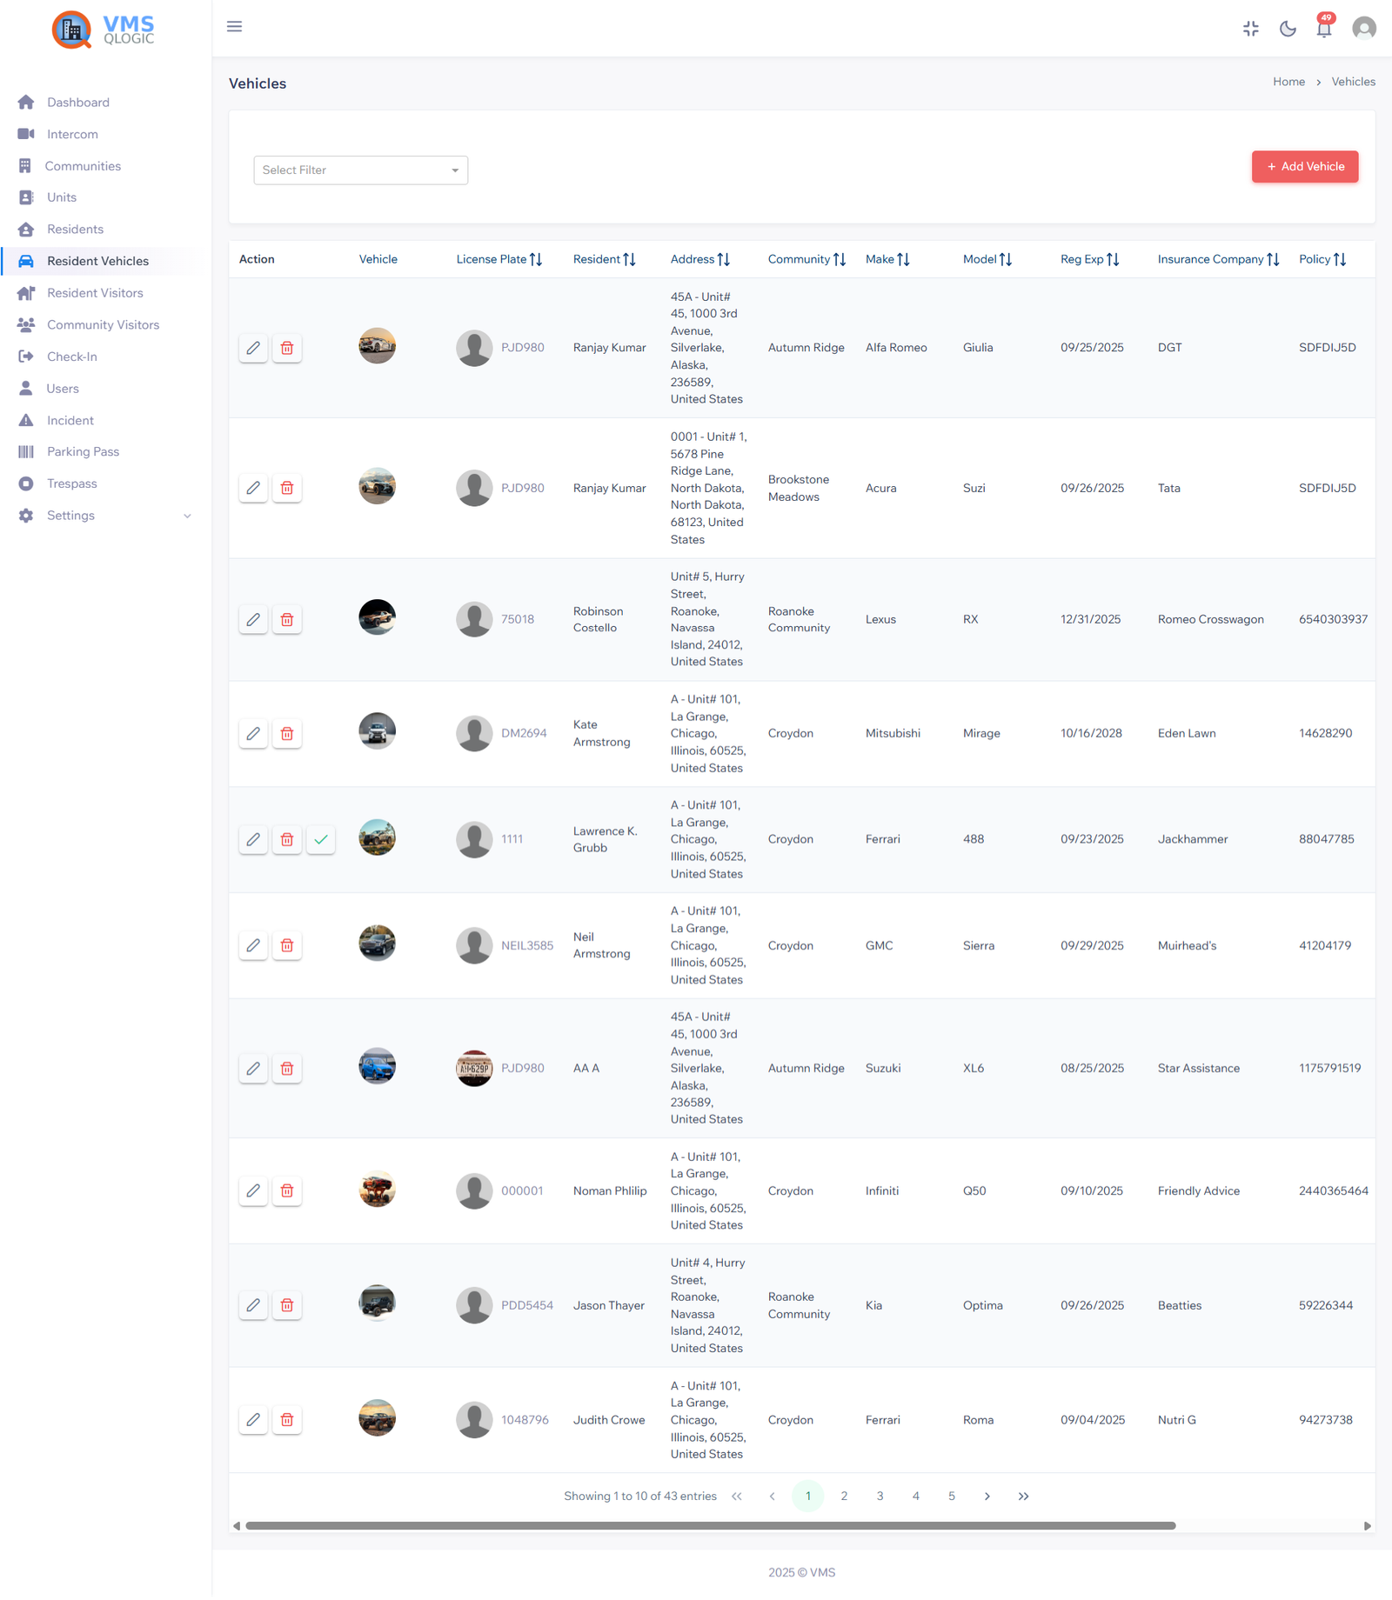The width and height of the screenshot is (1392, 1600).
Task: Click the Add Vehicle button
Action: [1304, 166]
